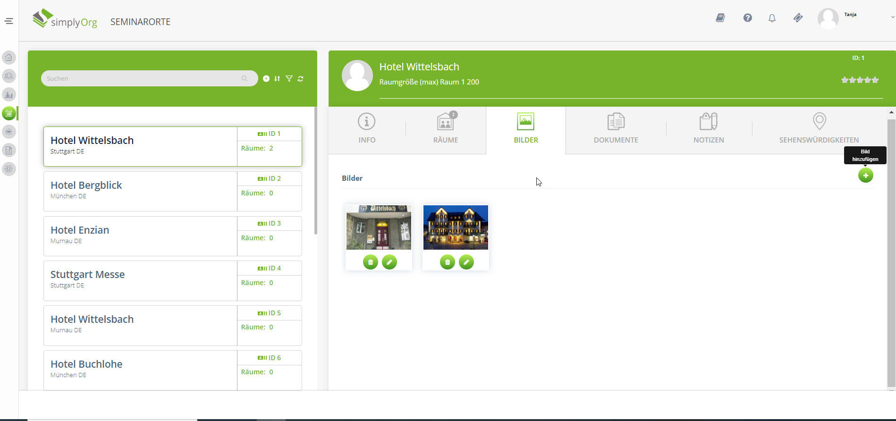Click the add seminar location plus icon
The image size is (896, 421).
(266, 79)
